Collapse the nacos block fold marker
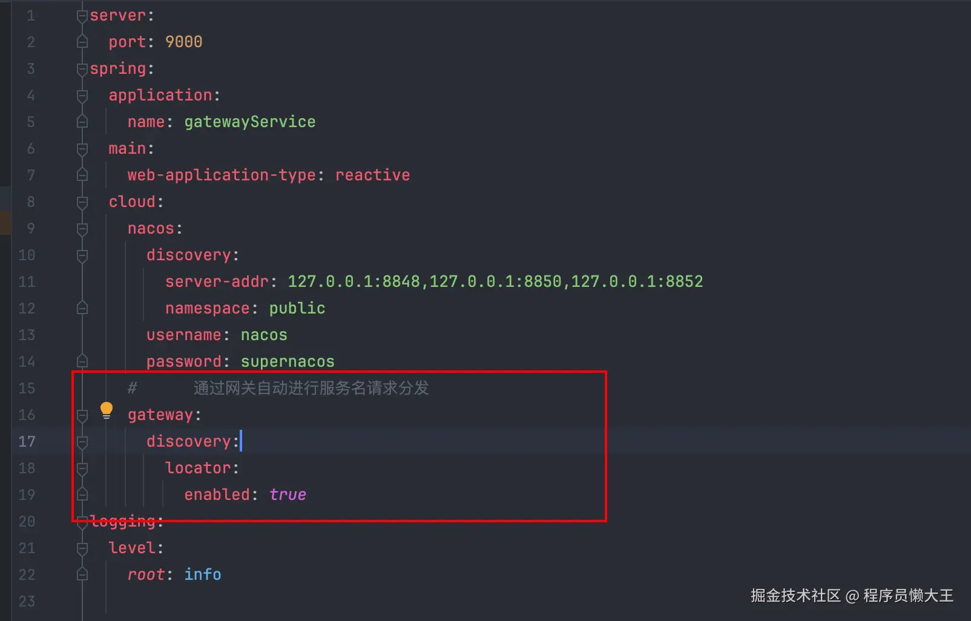The image size is (971, 621). [x=82, y=229]
